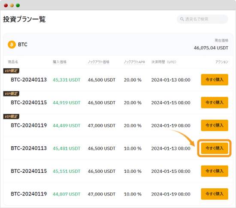Click the purchase price 44,807 USDT

67,194
